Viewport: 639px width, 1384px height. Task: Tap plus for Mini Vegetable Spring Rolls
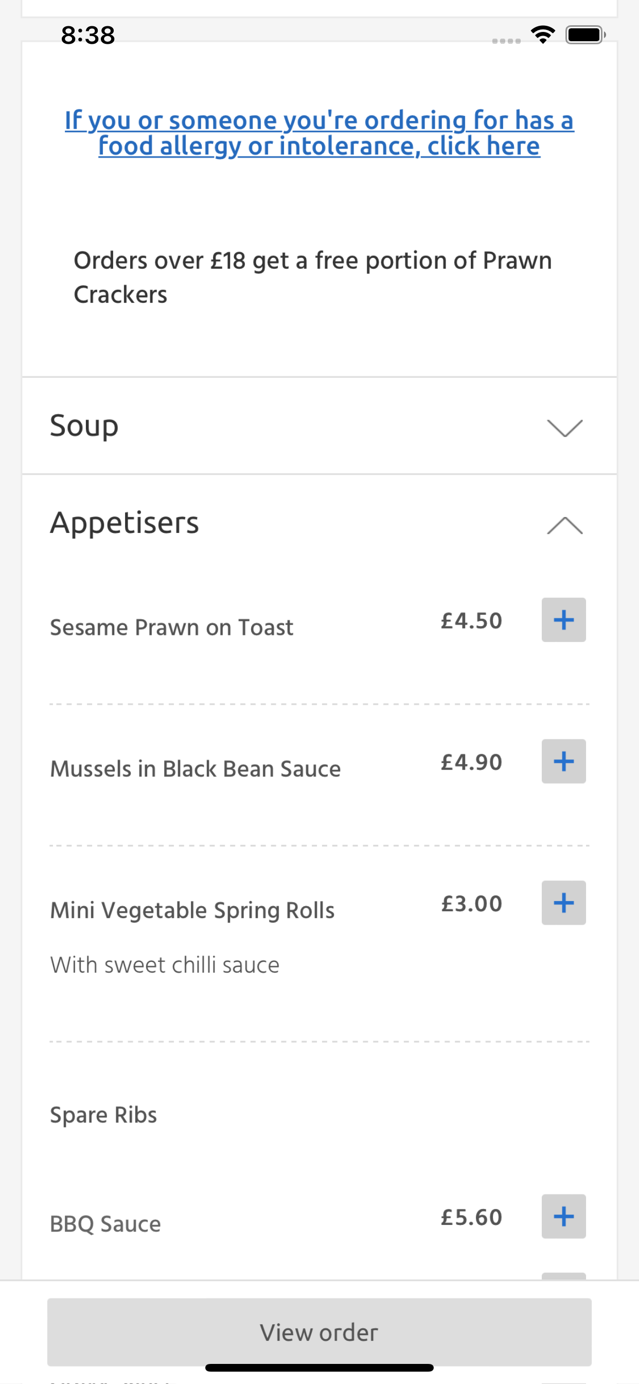click(563, 903)
